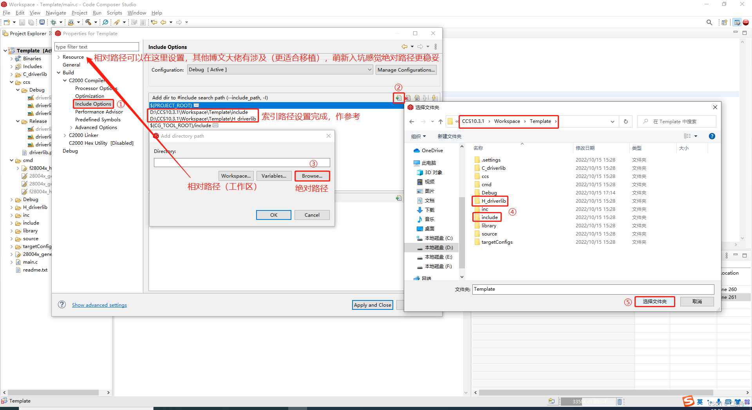Image resolution: width=752 pixels, height=410 pixels.
Task: Open the 组织 dropdown in folder picker
Action: coord(418,136)
